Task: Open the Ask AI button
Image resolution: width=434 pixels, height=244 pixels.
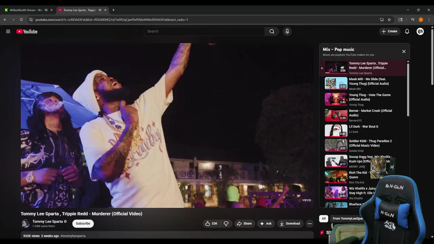Action: (x=265, y=224)
